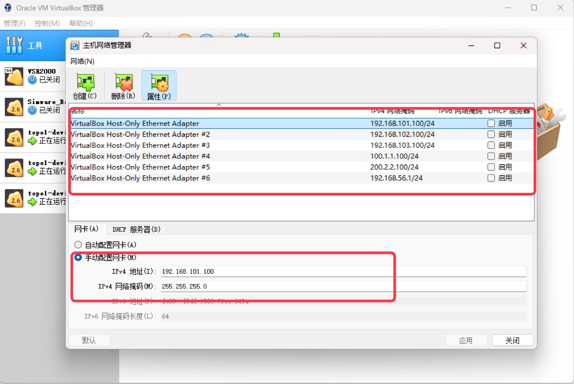This screenshot has width=574, height=384.
Task: Click 100.1.1.100/24 cell
Action: coord(394,156)
